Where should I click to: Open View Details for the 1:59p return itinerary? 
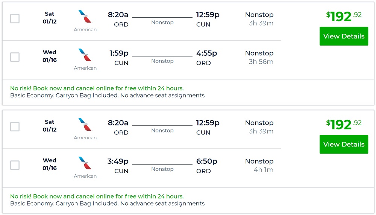tap(344, 36)
